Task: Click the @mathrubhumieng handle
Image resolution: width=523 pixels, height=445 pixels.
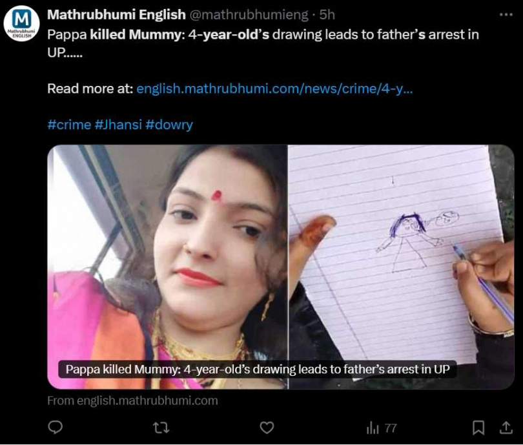Action: [x=249, y=15]
